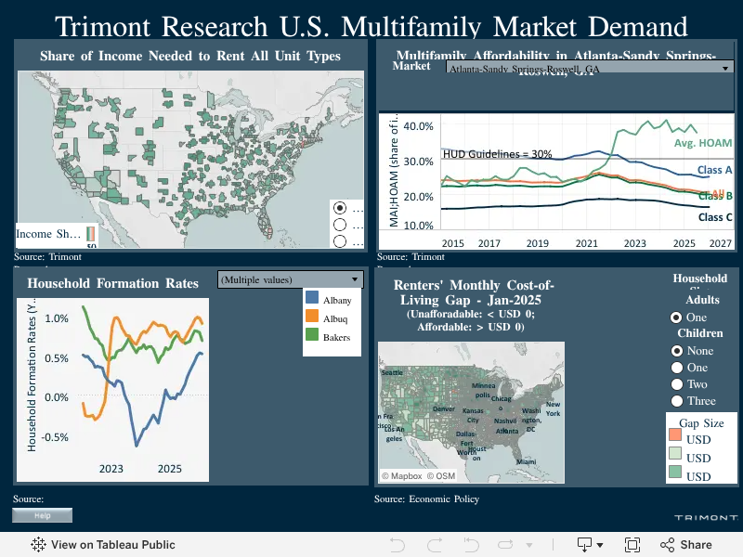Revert the dashboard view
This screenshot has width=743, height=557.
pyautogui.click(x=472, y=545)
